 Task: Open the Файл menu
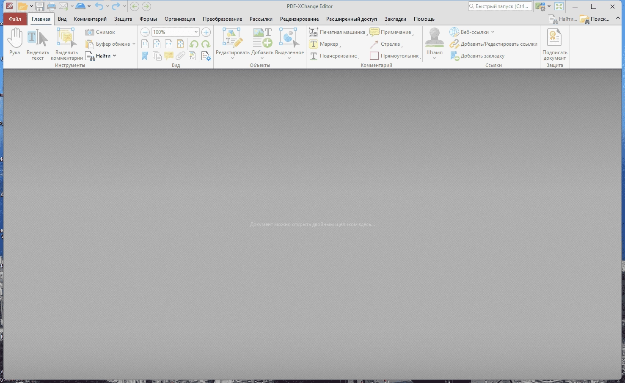[x=15, y=19]
